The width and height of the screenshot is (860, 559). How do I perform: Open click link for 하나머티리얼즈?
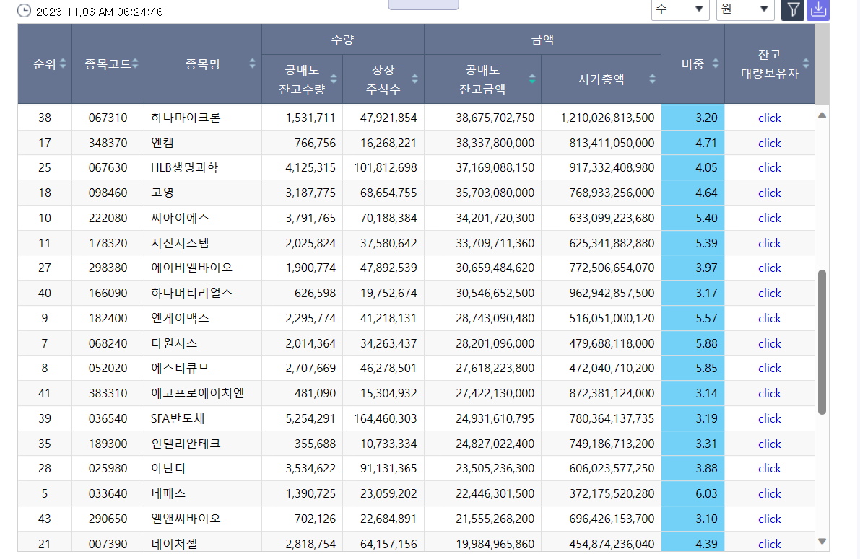(x=769, y=293)
